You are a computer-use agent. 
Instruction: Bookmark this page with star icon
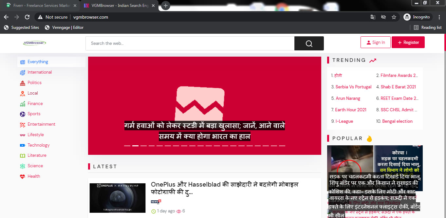pyautogui.click(x=394, y=17)
